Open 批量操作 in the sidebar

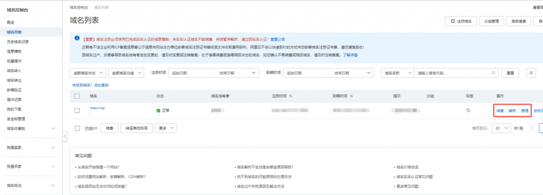click(14, 61)
